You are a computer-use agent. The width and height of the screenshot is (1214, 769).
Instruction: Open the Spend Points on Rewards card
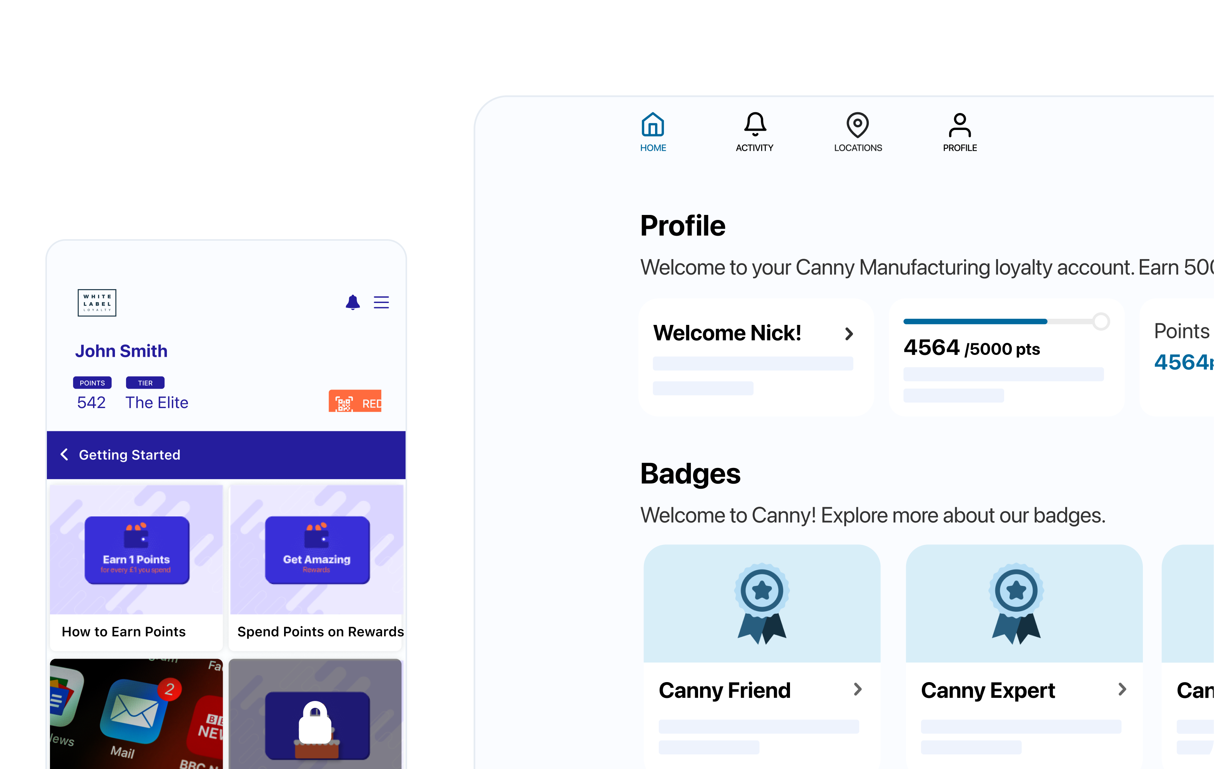point(316,568)
